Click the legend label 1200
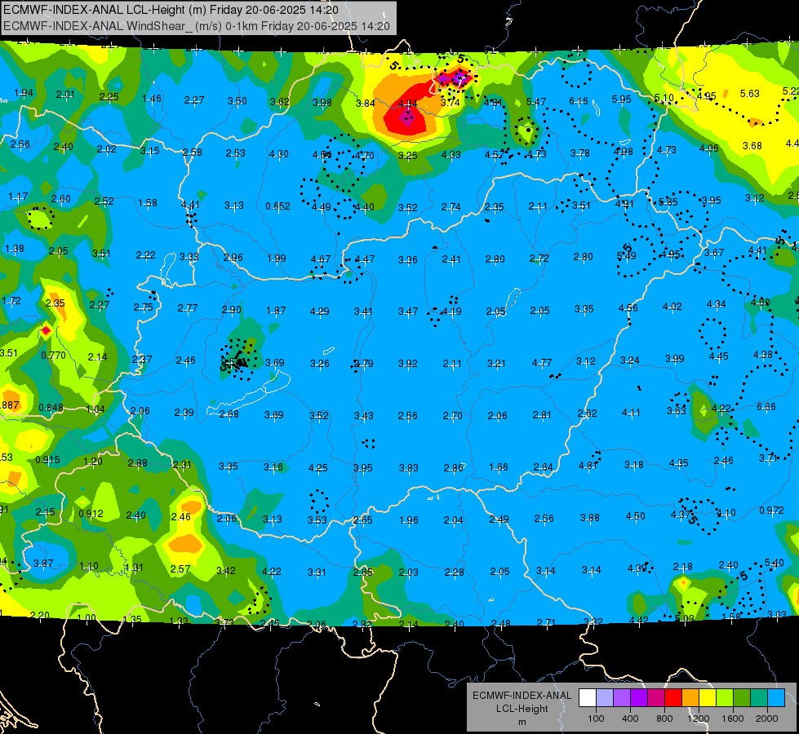The height and width of the screenshot is (734, 799). pyautogui.click(x=698, y=719)
